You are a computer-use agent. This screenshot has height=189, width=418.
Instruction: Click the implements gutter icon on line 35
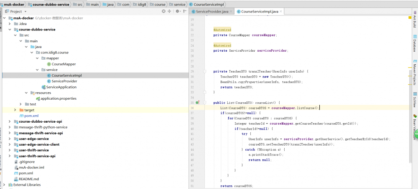coord(198,102)
